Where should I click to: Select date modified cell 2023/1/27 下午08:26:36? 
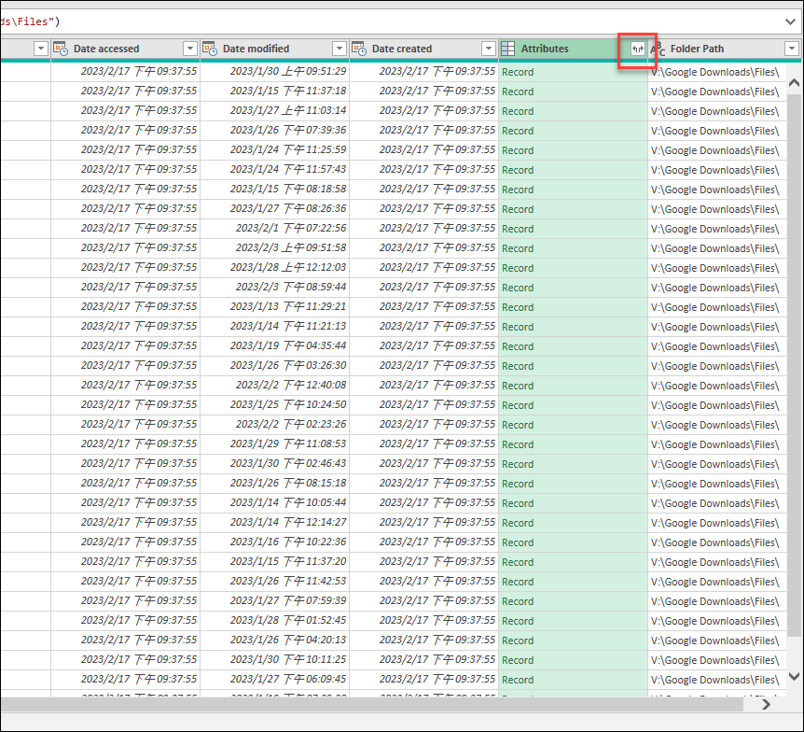click(275, 208)
